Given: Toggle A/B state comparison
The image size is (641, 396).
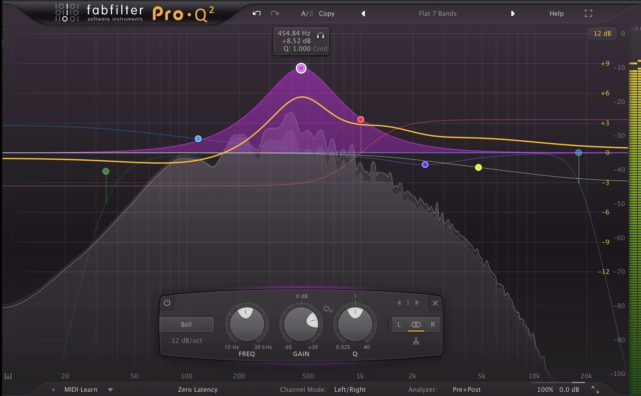Looking at the screenshot, I should pyautogui.click(x=307, y=14).
